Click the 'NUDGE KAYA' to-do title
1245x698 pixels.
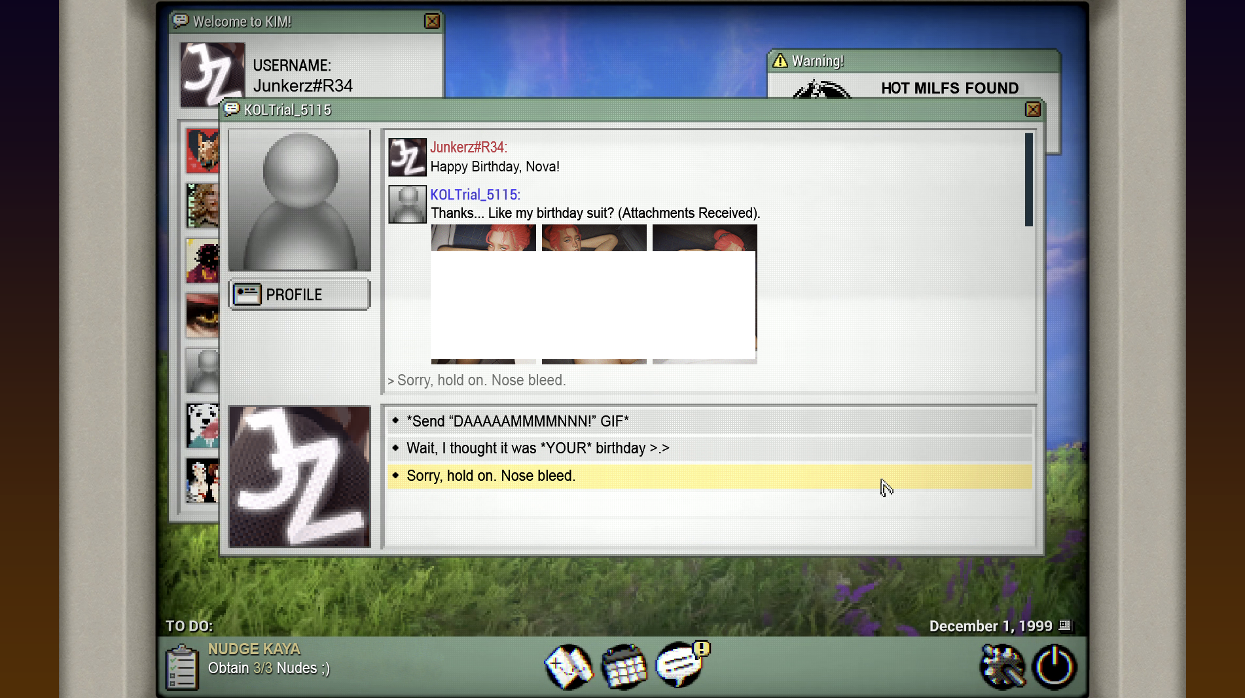254,649
